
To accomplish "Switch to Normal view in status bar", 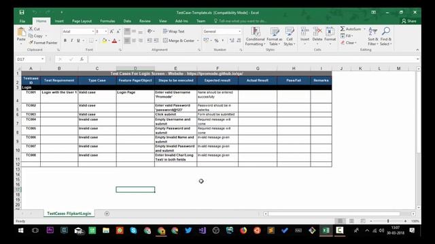I will (340, 221).
